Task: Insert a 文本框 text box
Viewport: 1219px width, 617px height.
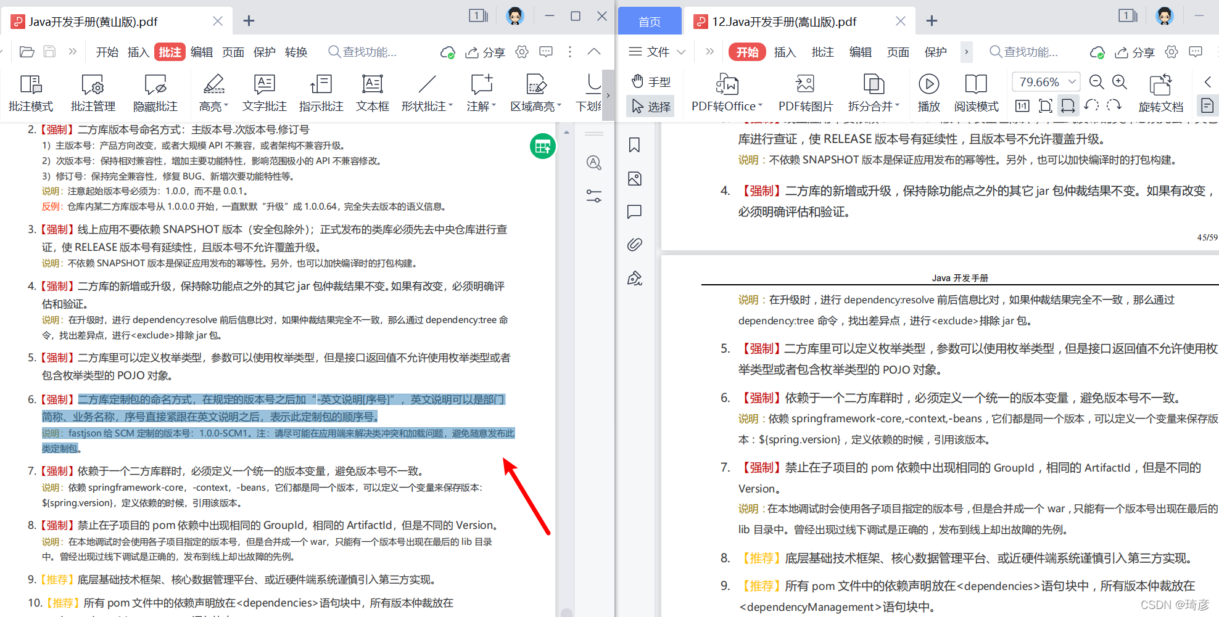Action: (373, 93)
